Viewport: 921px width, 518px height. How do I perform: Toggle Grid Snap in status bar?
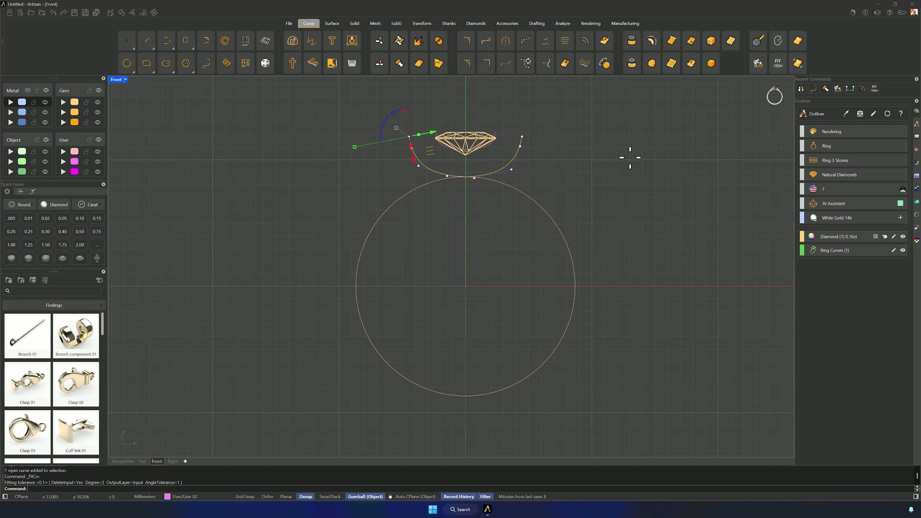(245, 497)
